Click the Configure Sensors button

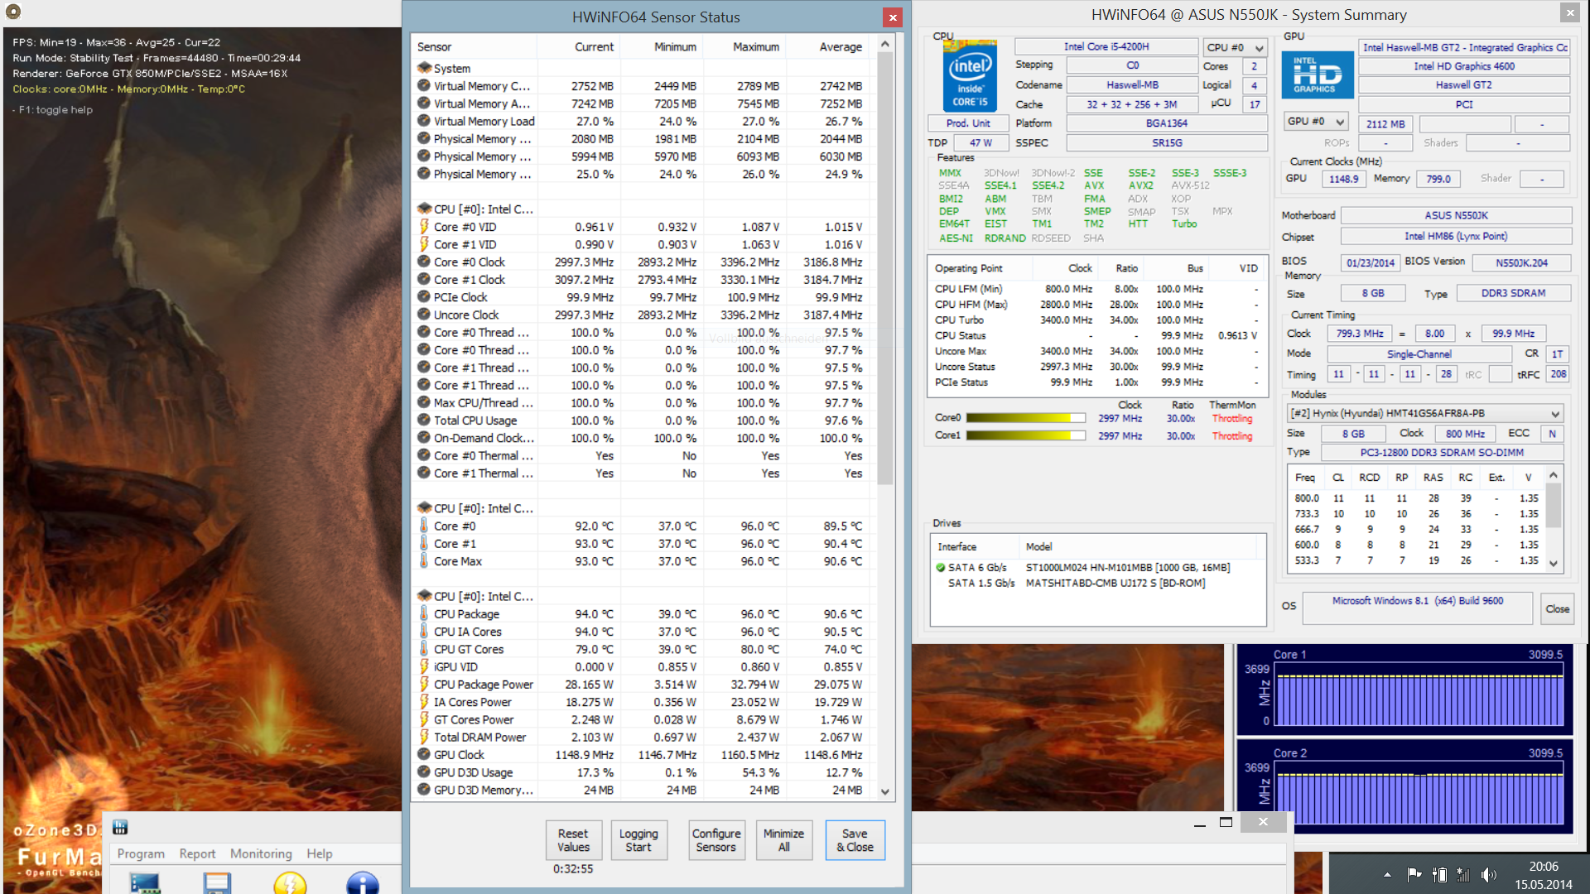pos(716,840)
